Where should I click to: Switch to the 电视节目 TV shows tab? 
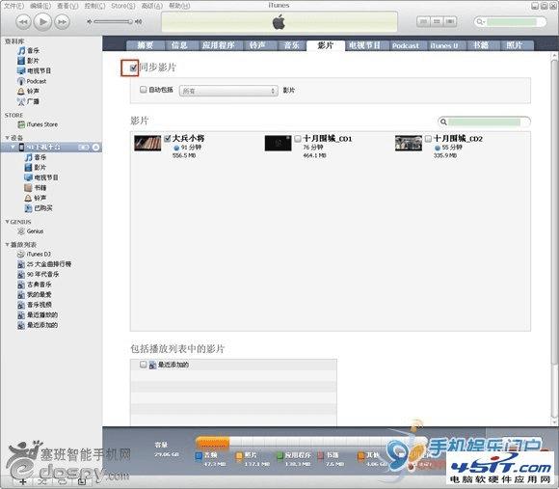364,45
